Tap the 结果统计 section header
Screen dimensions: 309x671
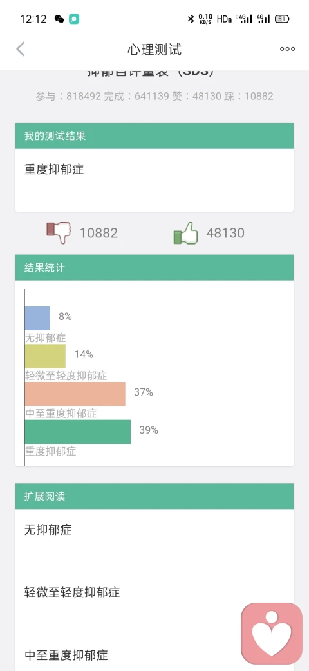(x=154, y=268)
